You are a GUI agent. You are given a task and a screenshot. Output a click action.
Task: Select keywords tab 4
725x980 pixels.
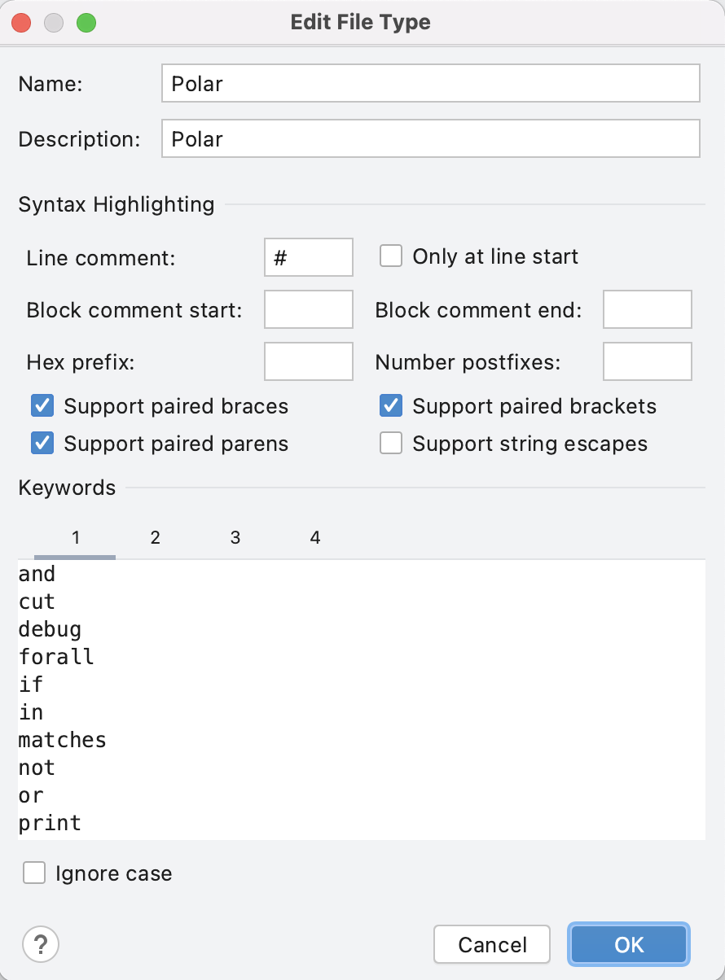coord(314,537)
